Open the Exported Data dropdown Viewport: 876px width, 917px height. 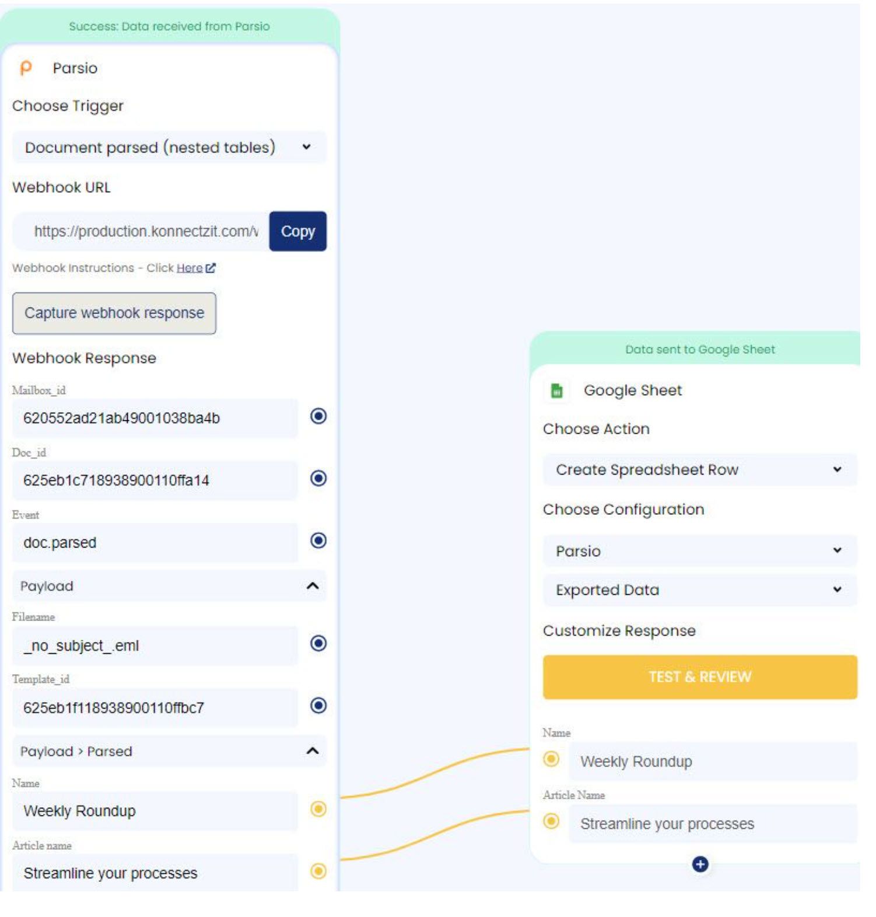pos(699,590)
